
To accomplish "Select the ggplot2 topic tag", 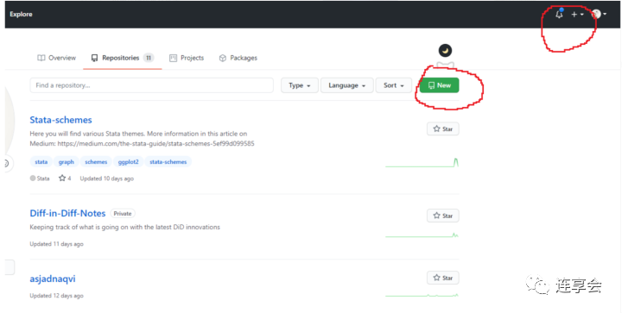I will click(128, 162).
